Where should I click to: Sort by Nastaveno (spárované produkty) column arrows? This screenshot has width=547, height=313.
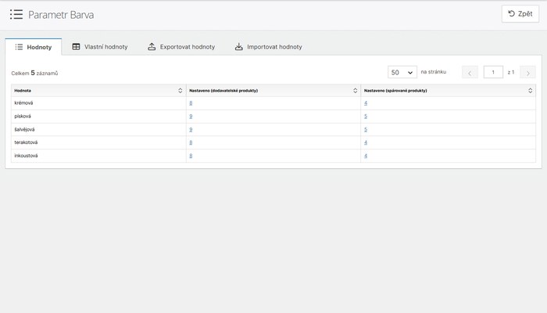pyautogui.click(x=531, y=91)
